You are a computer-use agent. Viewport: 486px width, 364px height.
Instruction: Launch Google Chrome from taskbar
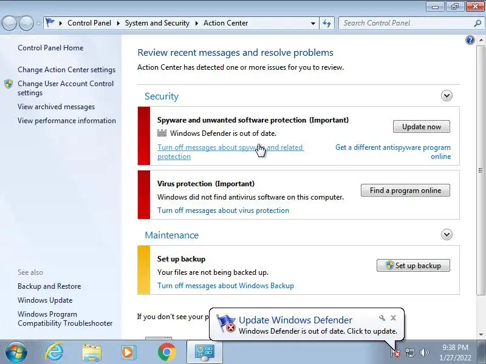(x=166, y=352)
